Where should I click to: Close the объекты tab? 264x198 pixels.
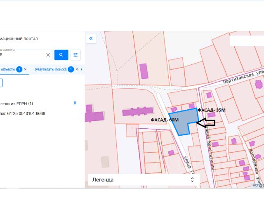25,69
